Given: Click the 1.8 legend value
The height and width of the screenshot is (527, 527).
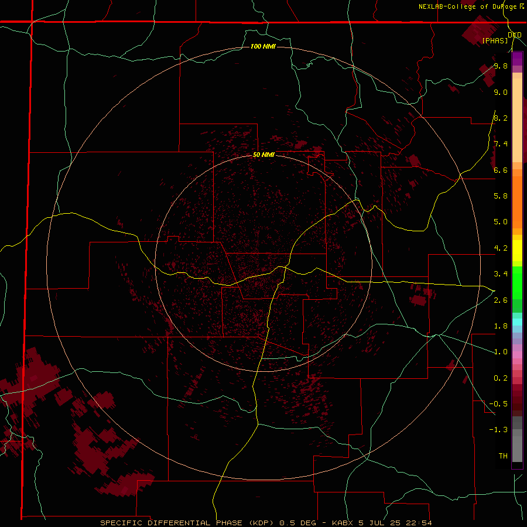Looking at the screenshot, I should pyautogui.click(x=501, y=326).
